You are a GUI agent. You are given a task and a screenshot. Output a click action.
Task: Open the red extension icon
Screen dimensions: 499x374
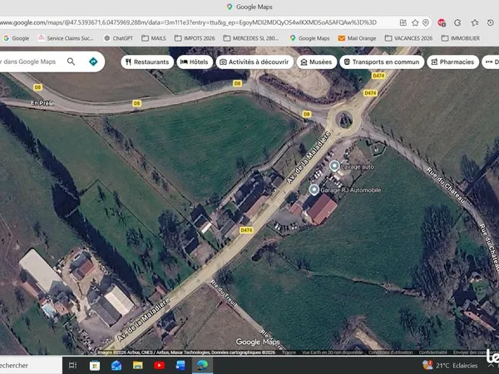pos(442,22)
